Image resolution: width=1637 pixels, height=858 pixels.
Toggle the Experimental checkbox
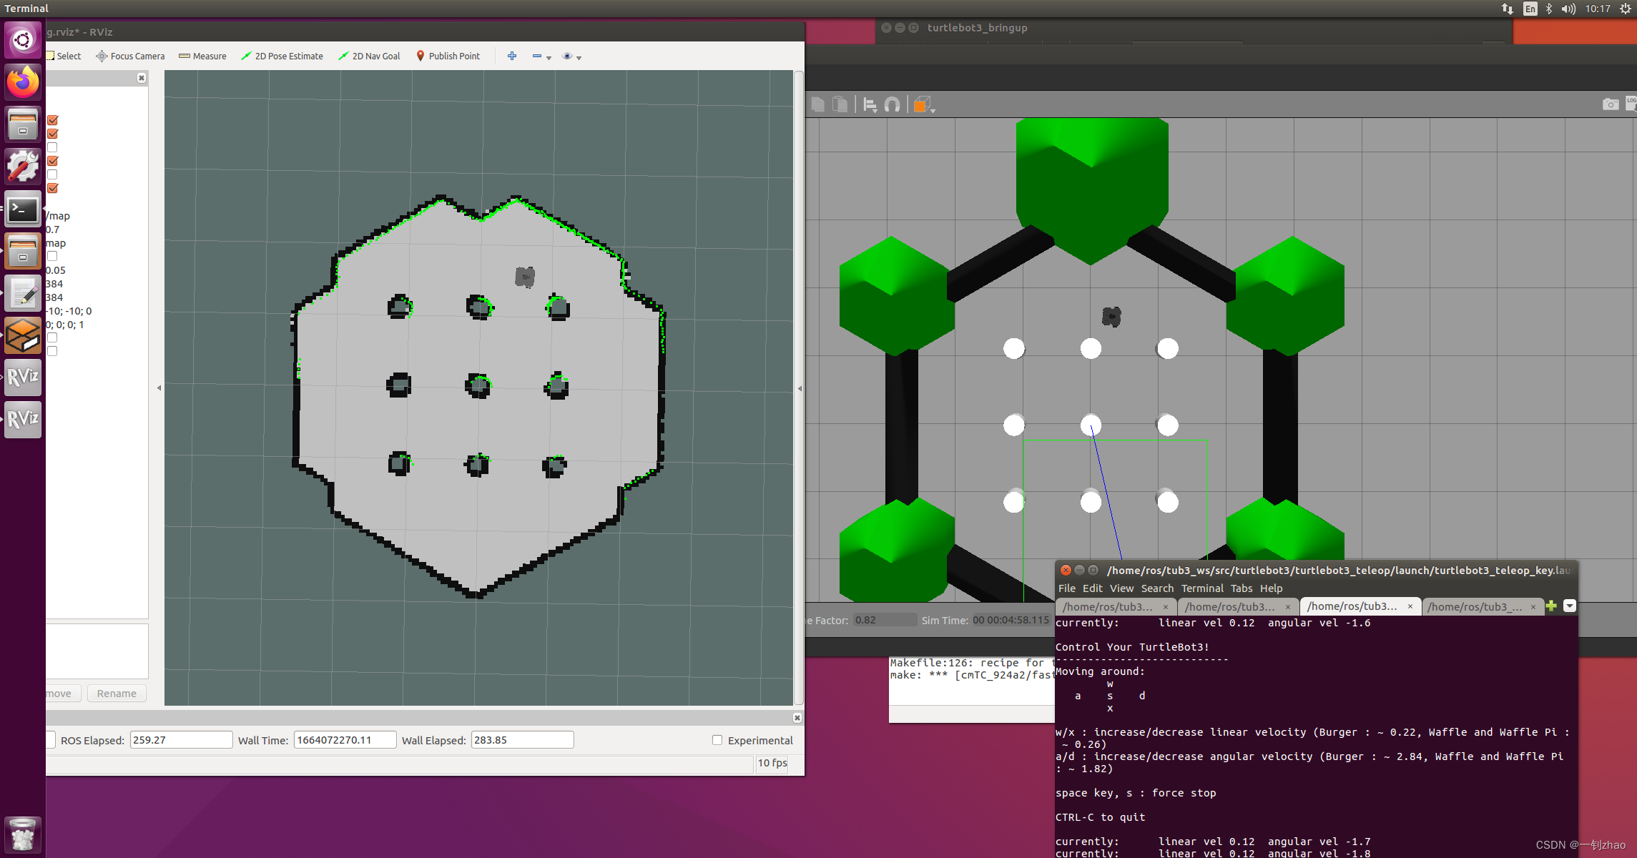(717, 740)
